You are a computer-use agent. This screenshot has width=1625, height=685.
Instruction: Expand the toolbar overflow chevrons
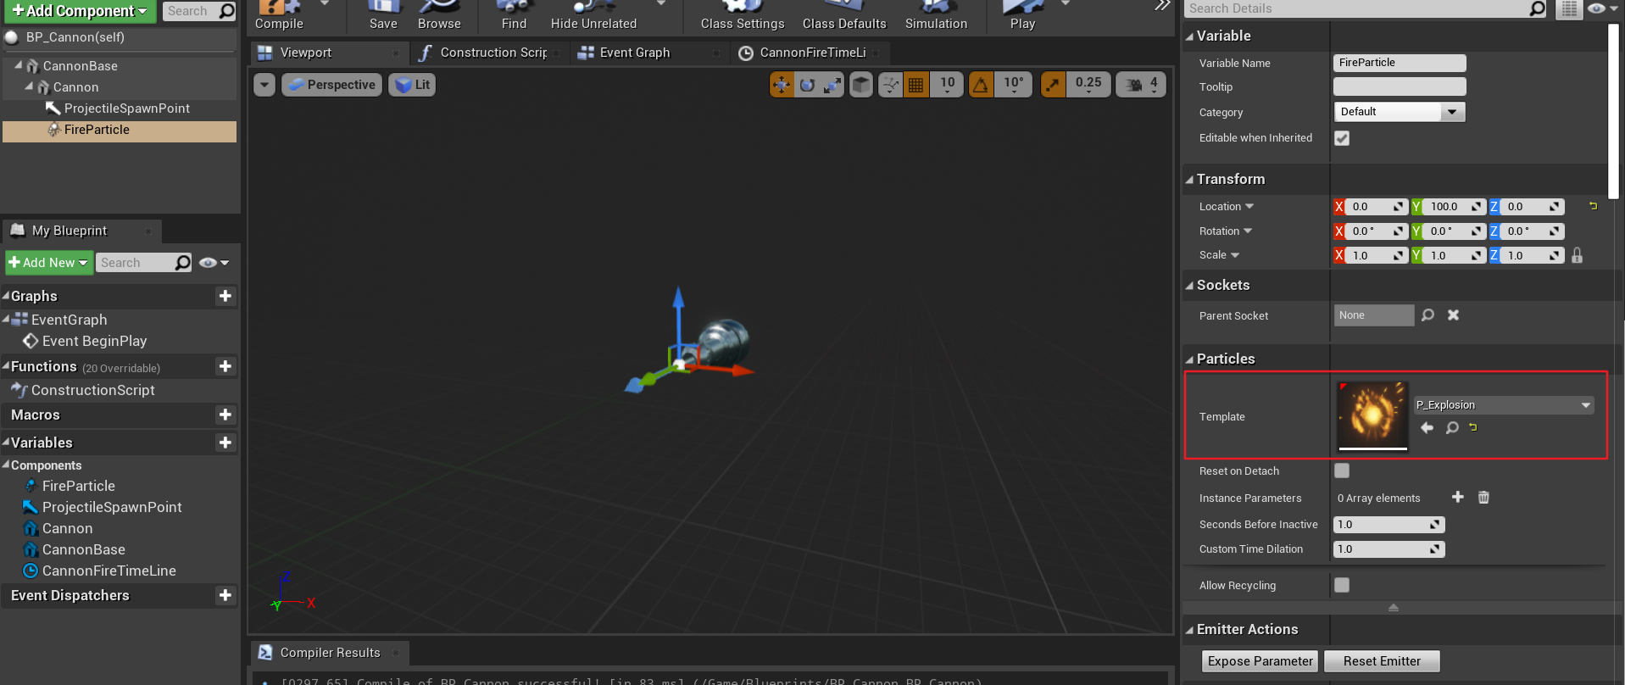pyautogui.click(x=1162, y=7)
